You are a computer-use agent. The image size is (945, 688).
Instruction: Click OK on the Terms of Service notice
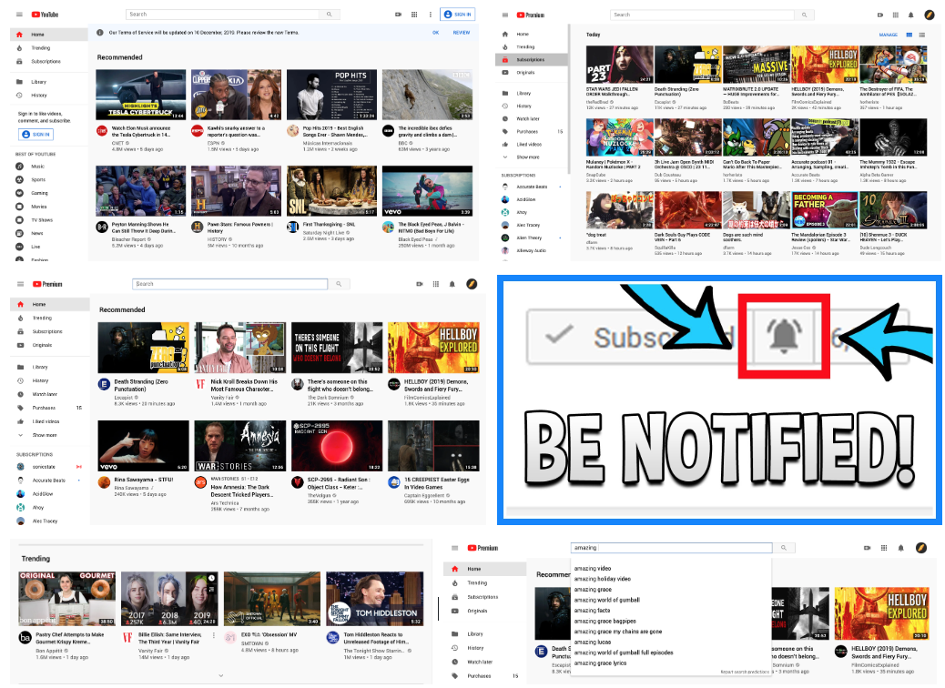[435, 33]
